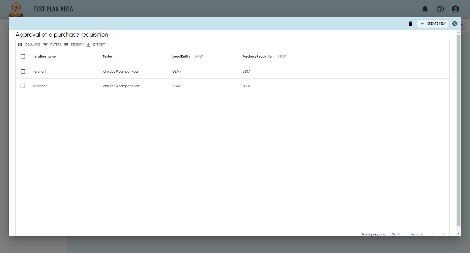Open the user account profile icon
The height and width of the screenshot is (253, 470).
(x=455, y=9)
